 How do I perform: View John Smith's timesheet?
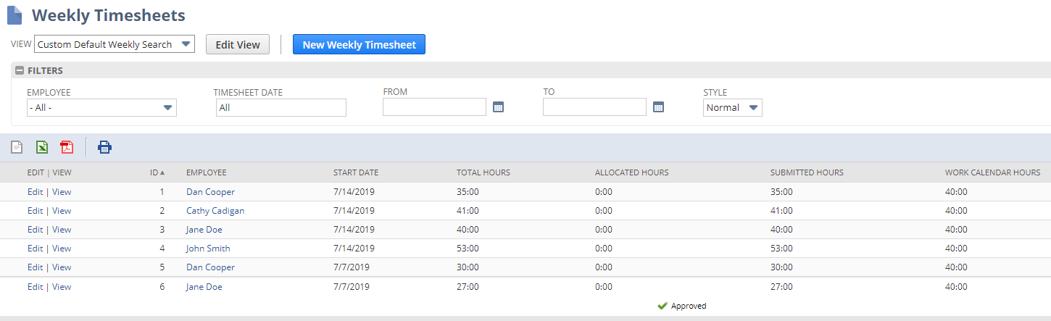pyautogui.click(x=62, y=249)
